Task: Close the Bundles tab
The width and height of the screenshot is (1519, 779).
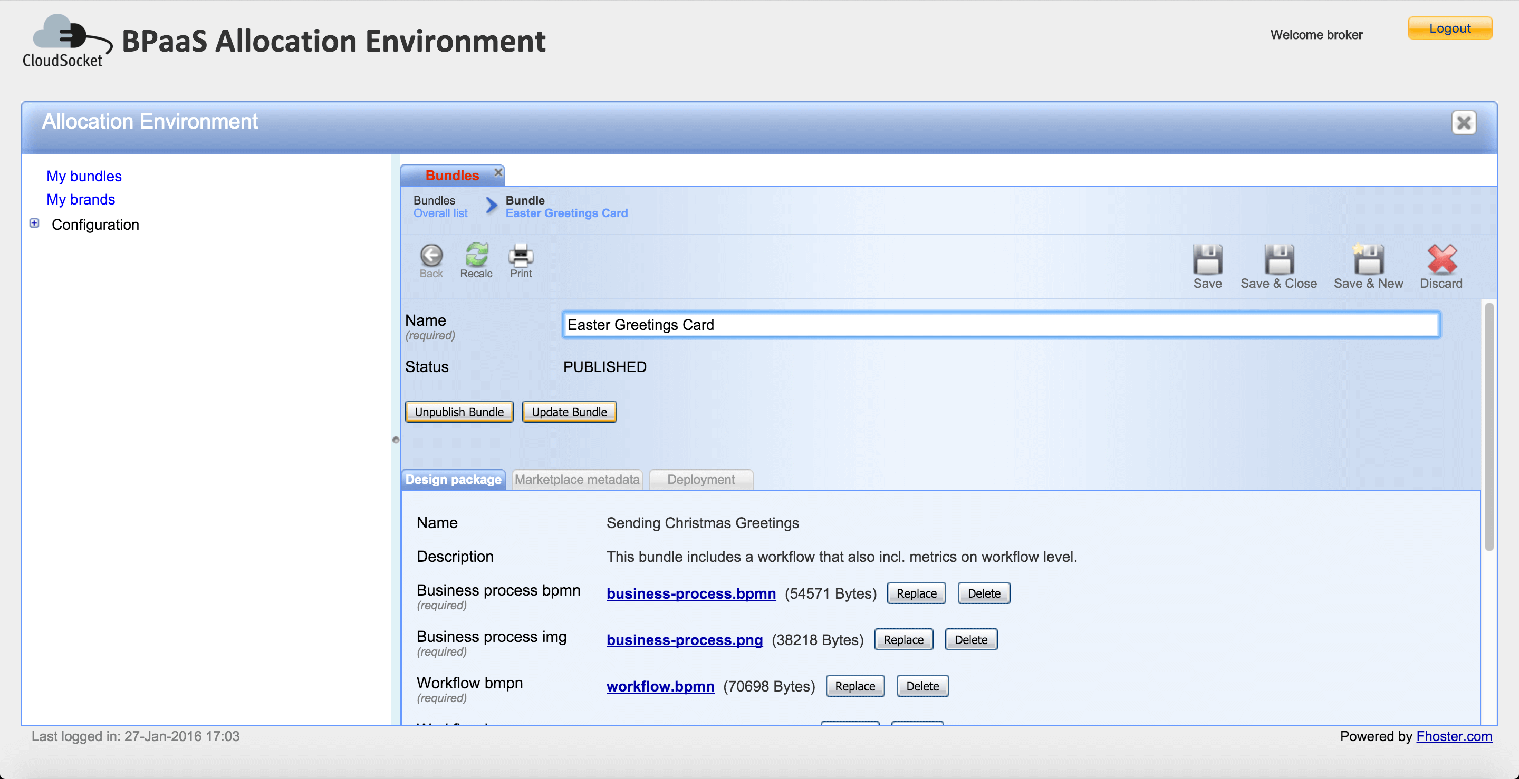Action: [x=498, y=172]
